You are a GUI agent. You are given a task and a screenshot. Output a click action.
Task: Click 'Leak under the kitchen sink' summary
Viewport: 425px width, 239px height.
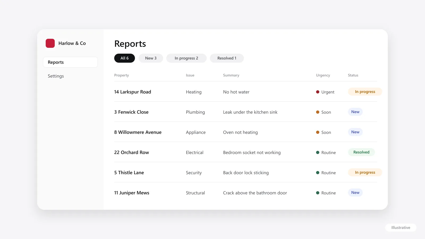tap(250, 112)
